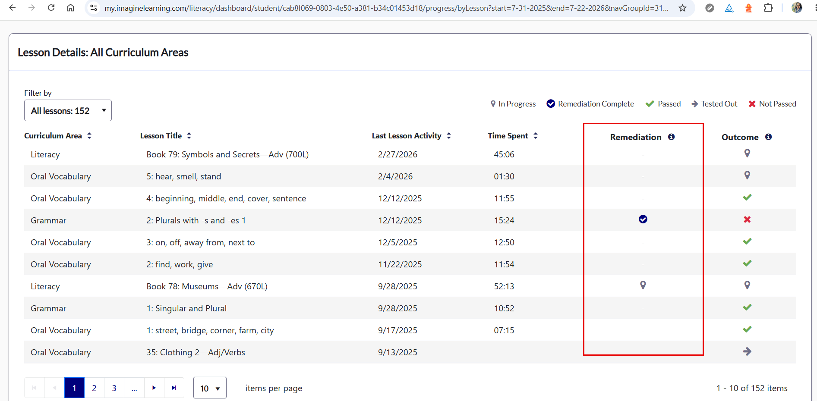Open the browser extensions puzzle icon
Image resolution: width=817 pixels, height=401 pixels.
768,8
